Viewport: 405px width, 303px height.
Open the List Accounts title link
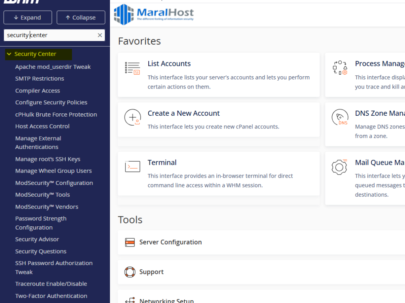pos(169,64)
